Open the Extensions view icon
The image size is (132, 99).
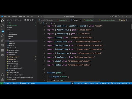tap(2, 40)
